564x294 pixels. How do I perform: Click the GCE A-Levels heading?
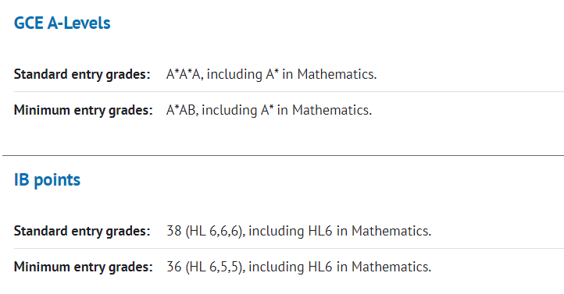pos(62,23)
